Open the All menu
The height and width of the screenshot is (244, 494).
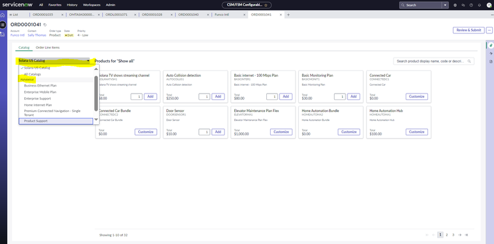(x=41, y=5)
